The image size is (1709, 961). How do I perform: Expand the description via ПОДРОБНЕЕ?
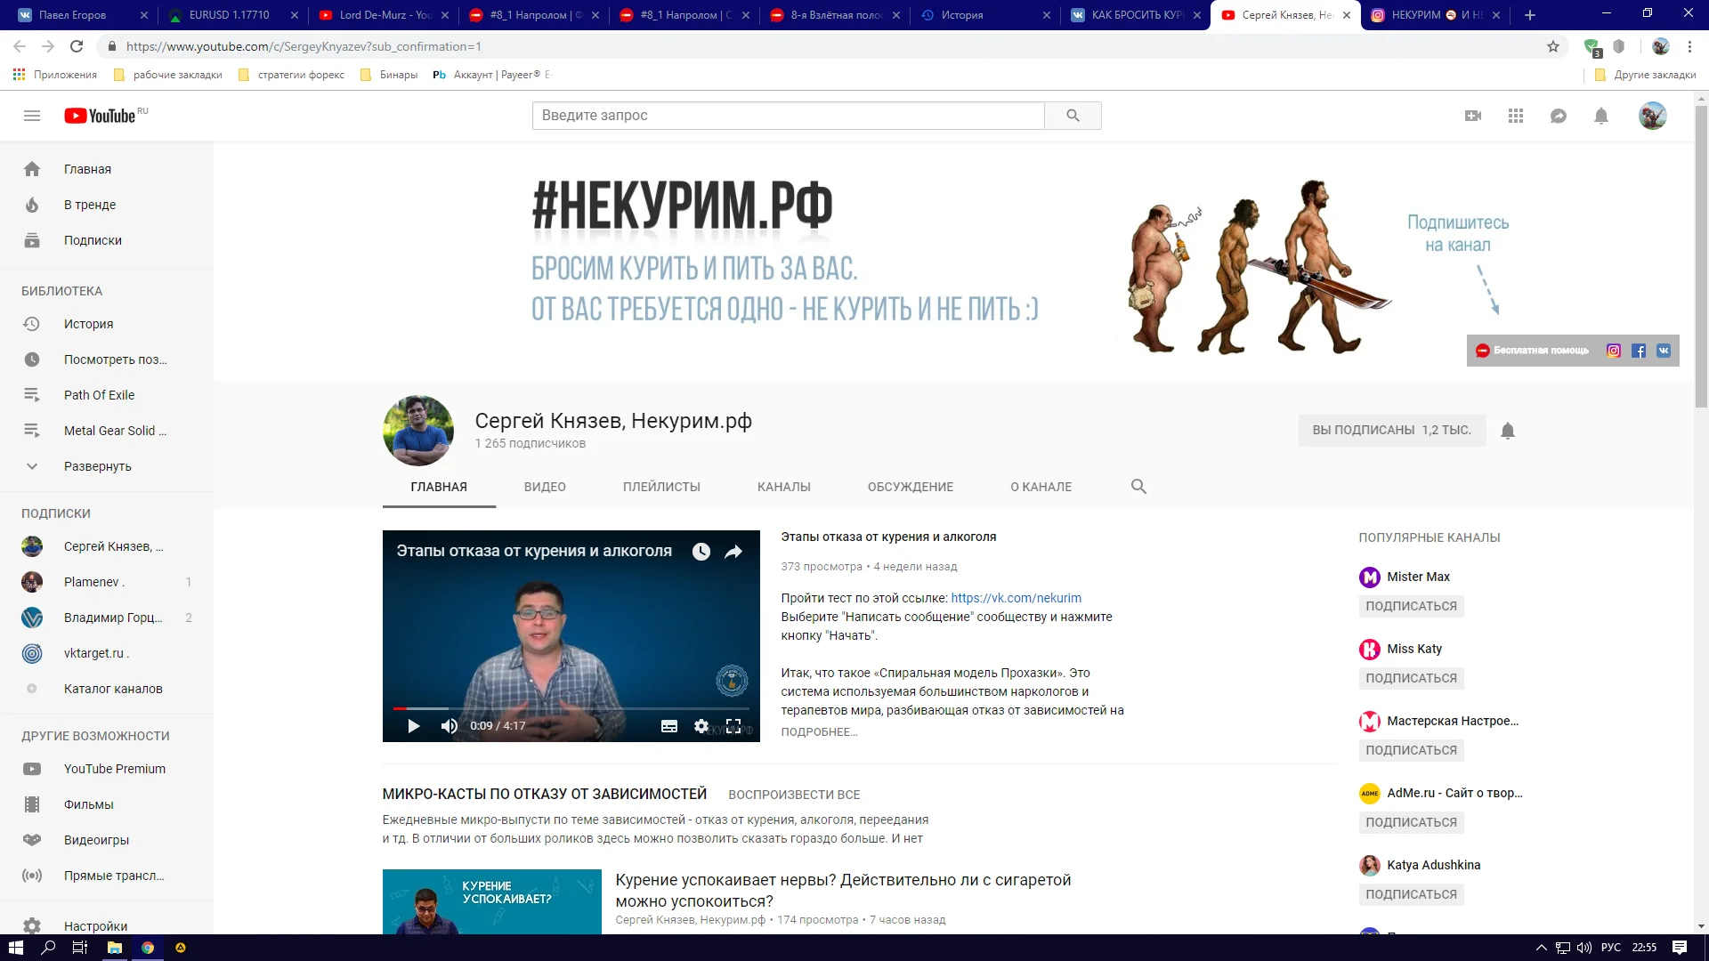(819, 731)
